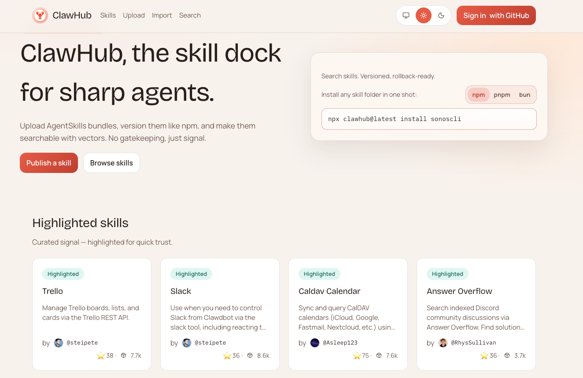The width and height of the screenshot is (583, 378).
Task: Click the Publish a skill button
Action: coord(49,163)
